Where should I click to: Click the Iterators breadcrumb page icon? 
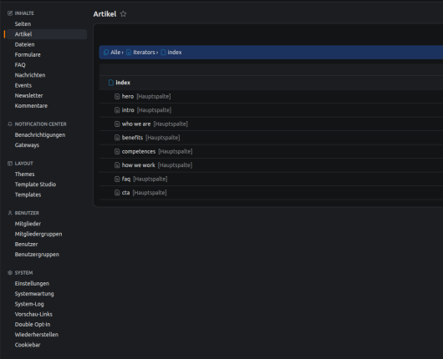tap(129, 53)
